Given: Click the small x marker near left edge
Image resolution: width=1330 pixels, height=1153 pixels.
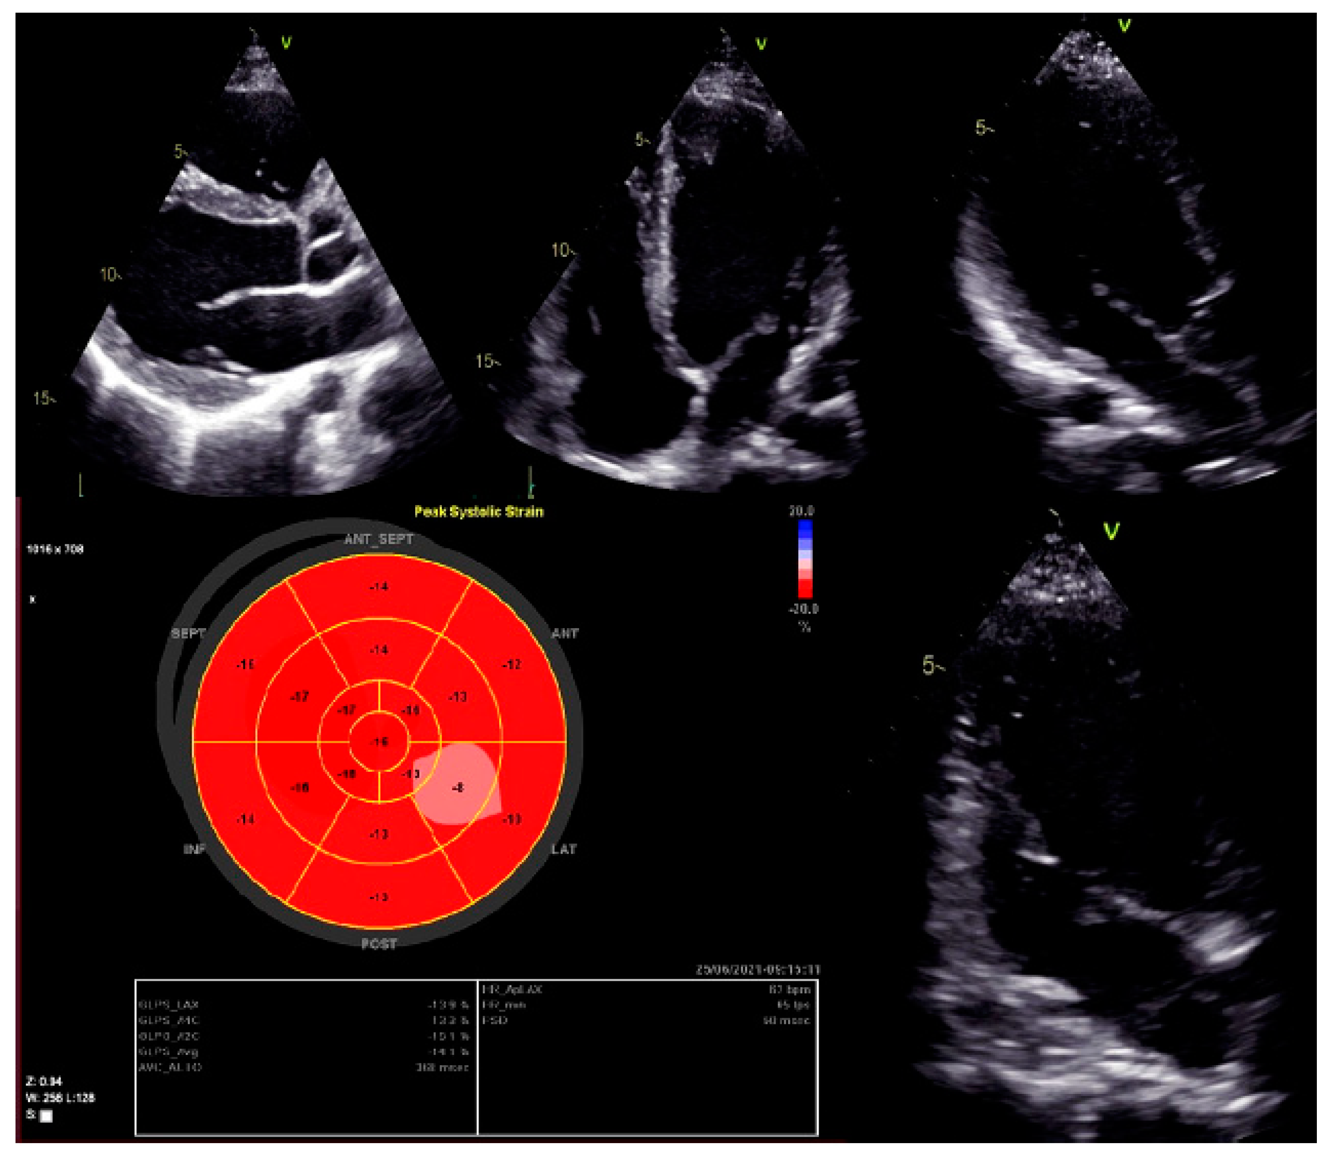Looking at the screenshot, I should 33,599.
